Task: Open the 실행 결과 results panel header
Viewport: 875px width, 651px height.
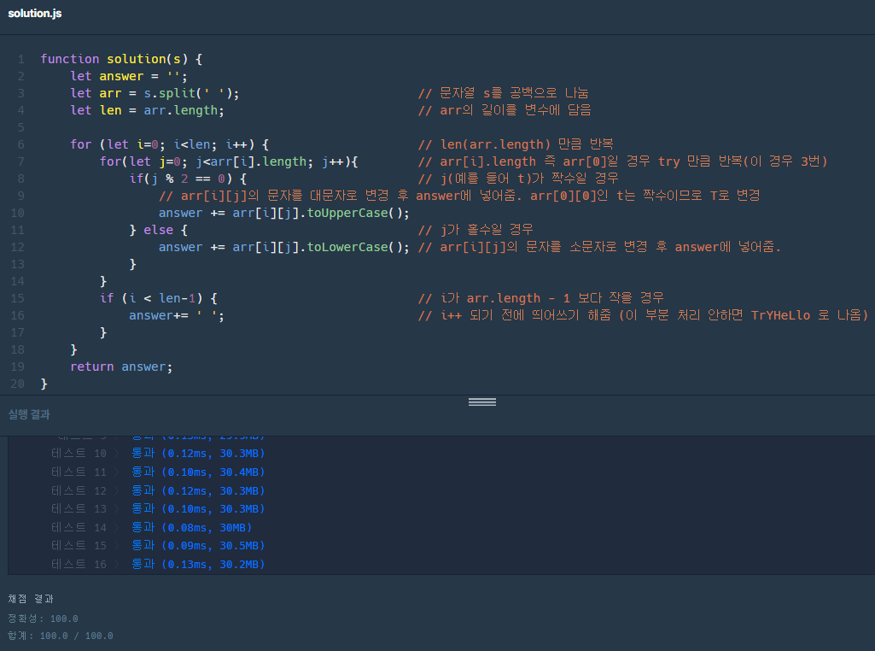Action: click(x=29, y=414)
